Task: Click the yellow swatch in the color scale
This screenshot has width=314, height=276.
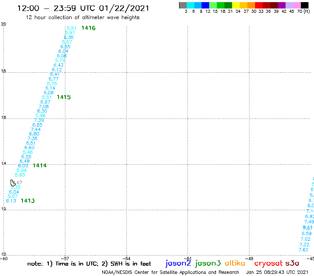Action: [236, 5]
